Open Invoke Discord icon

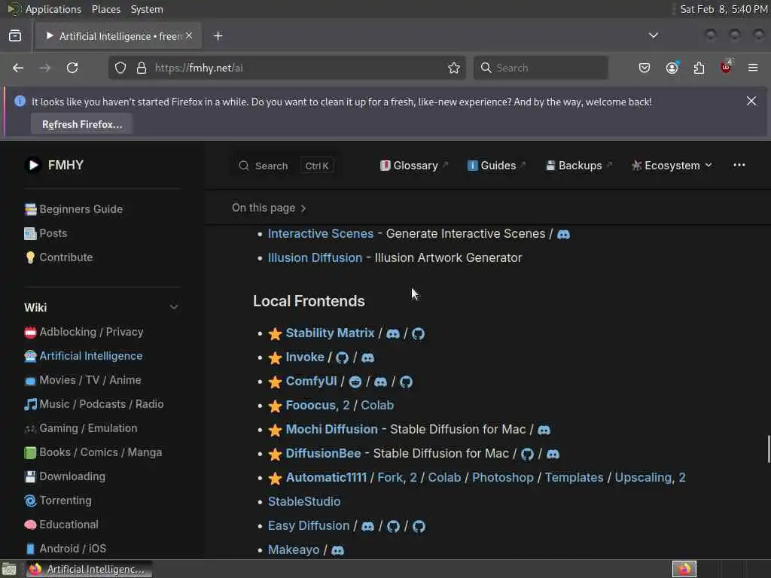coord(367,357)
